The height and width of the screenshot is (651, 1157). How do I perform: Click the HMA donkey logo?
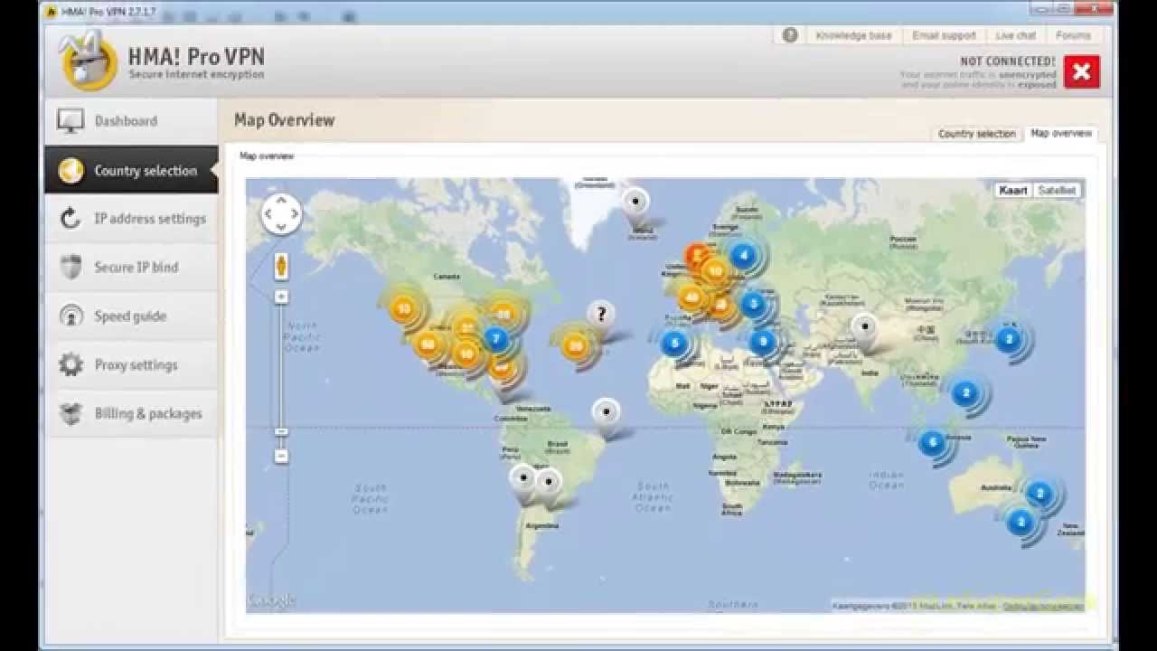tap(89, 61)
